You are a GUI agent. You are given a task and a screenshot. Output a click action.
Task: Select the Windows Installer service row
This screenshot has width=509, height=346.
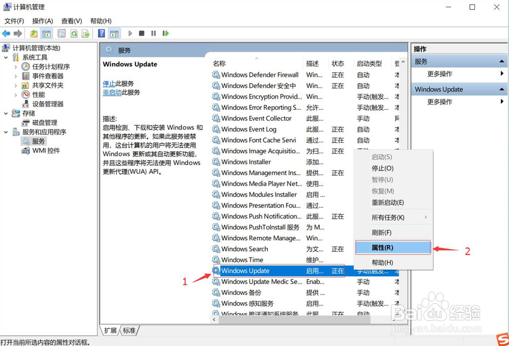point(305,162)
